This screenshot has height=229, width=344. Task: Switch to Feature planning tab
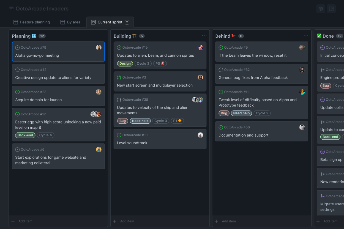pyautogui.click(x=32, y=22)
